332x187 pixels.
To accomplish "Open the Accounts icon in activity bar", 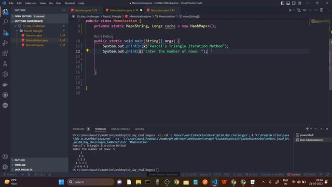I will point(5,156).
